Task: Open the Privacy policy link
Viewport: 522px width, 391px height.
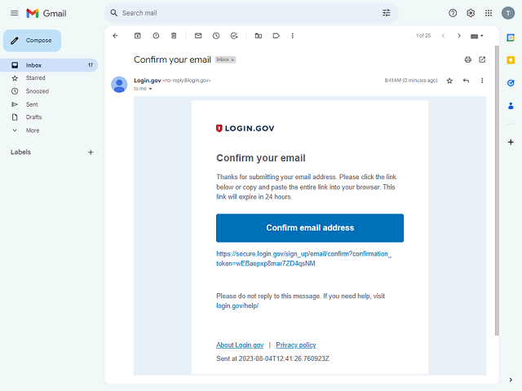Action: 295,345
